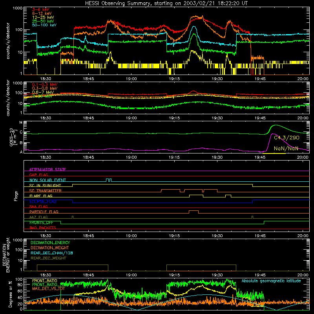Select the 'ECLIPSE_FLAG' flag label

point(43,201)
